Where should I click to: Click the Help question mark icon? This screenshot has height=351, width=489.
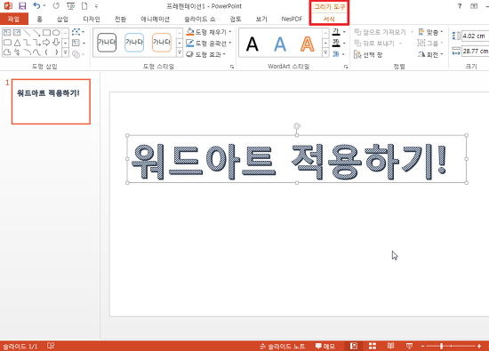coord(460,6)
